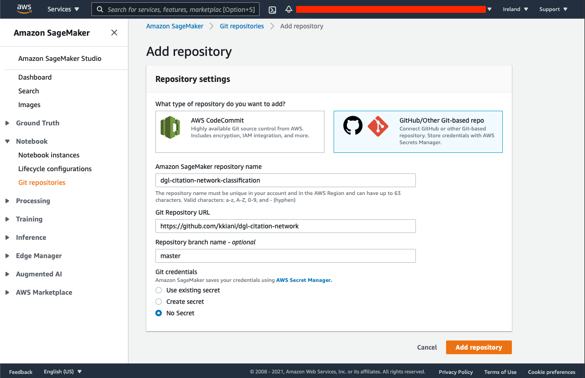
Task: Open Search in the sidebar
Action: point(28,91)
